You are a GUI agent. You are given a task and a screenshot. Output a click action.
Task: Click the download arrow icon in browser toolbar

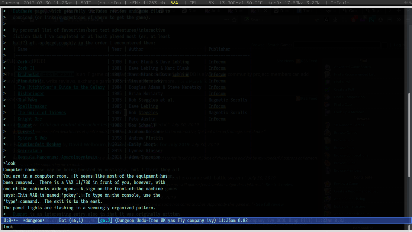(335, 20)
